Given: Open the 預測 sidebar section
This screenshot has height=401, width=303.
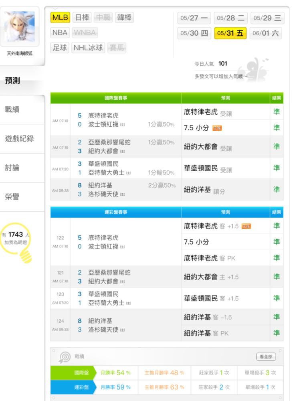Looking at the screenshot, I should point(22,80).
